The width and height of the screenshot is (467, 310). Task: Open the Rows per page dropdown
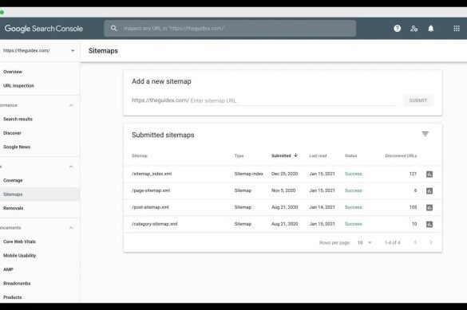tap(365, 242)
